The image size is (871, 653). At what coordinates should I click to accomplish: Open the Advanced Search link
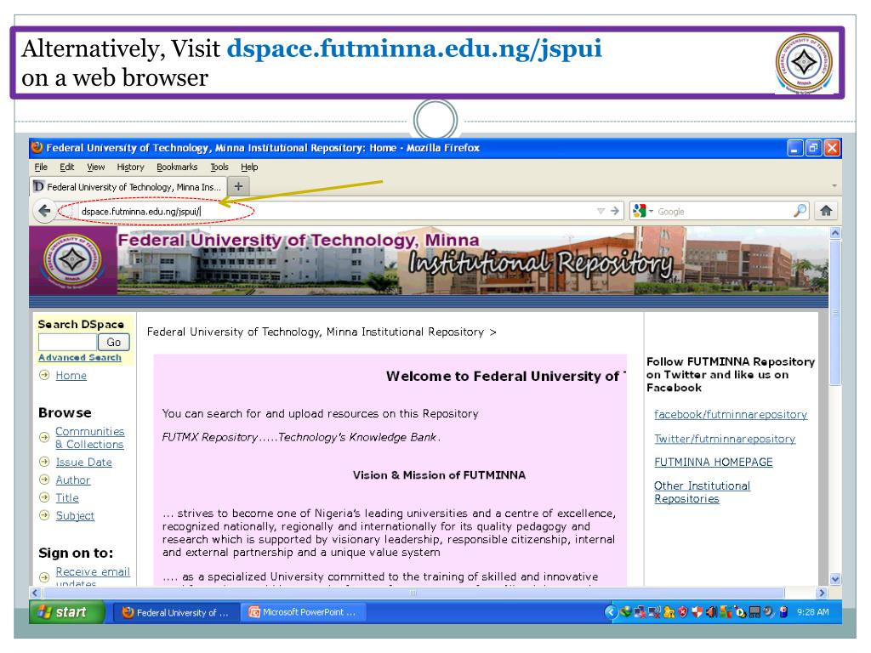(x=80, y=358)
